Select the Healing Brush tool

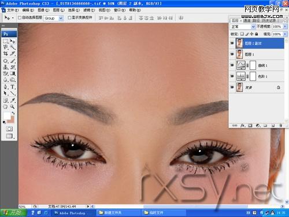click(6, 61)
